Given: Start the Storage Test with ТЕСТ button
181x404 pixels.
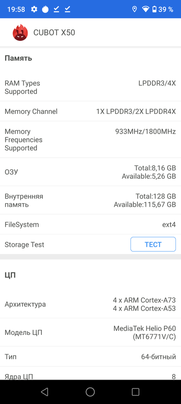Looking at the screenshot, I should 153,244.
